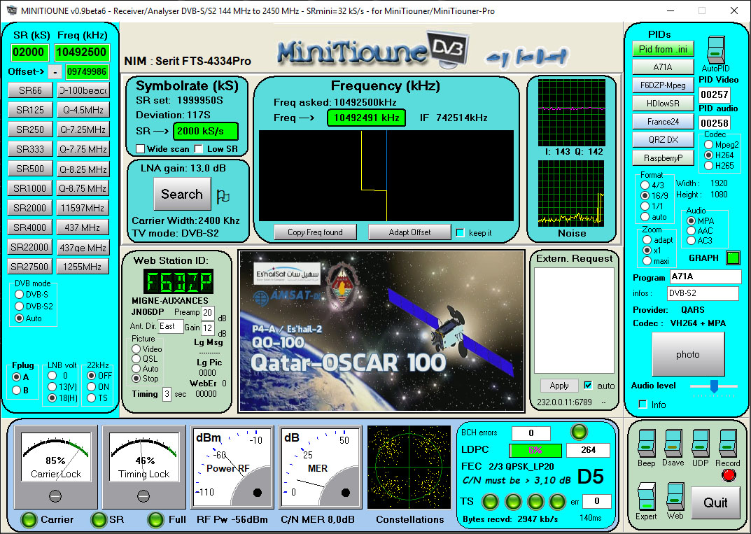Flip the Dsave switch
Image resolution: width=751 pixels, height=534 pixels.
click(673, 444)
